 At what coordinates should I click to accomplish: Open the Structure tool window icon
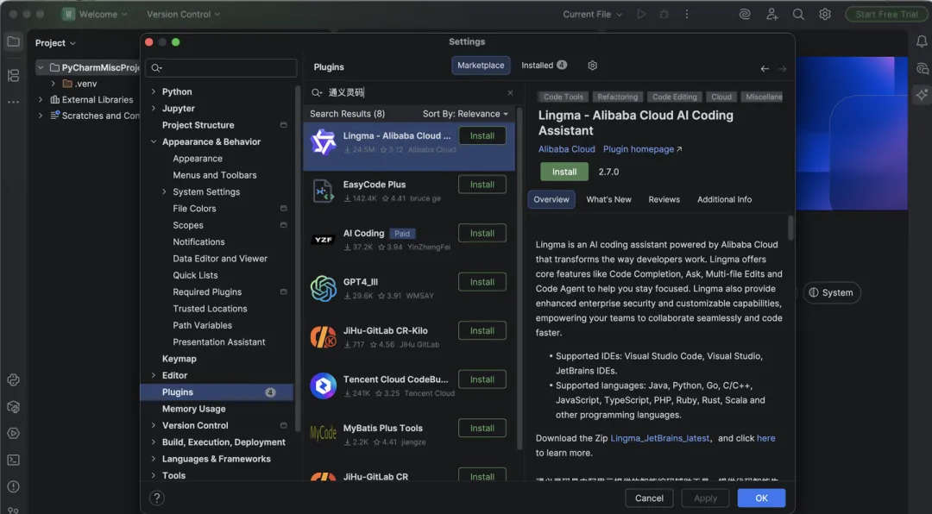coord(13,76)
